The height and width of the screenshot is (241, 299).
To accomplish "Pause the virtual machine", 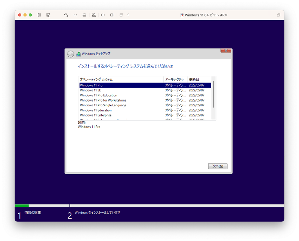I will [x=39, y=15].
